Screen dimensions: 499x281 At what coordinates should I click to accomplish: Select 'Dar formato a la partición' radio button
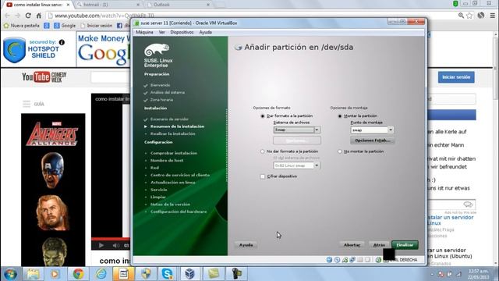(263, 116)
